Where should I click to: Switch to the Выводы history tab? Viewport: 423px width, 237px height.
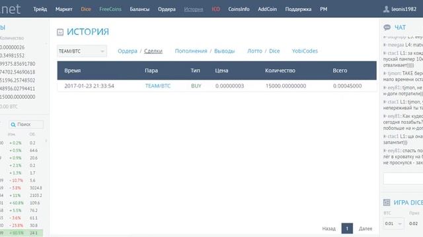(225, 51)
